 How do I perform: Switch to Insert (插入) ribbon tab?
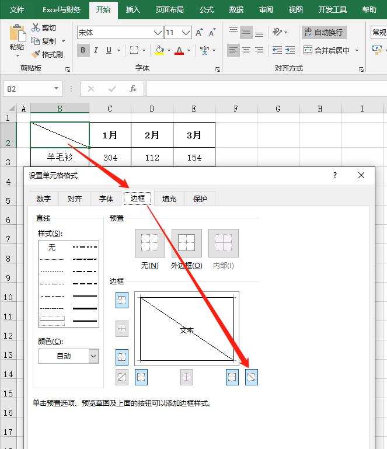coord(133,10)
